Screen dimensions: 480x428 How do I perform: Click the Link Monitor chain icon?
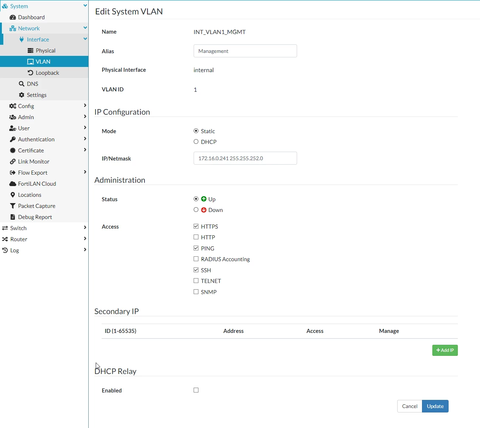(x=13, y=162)
